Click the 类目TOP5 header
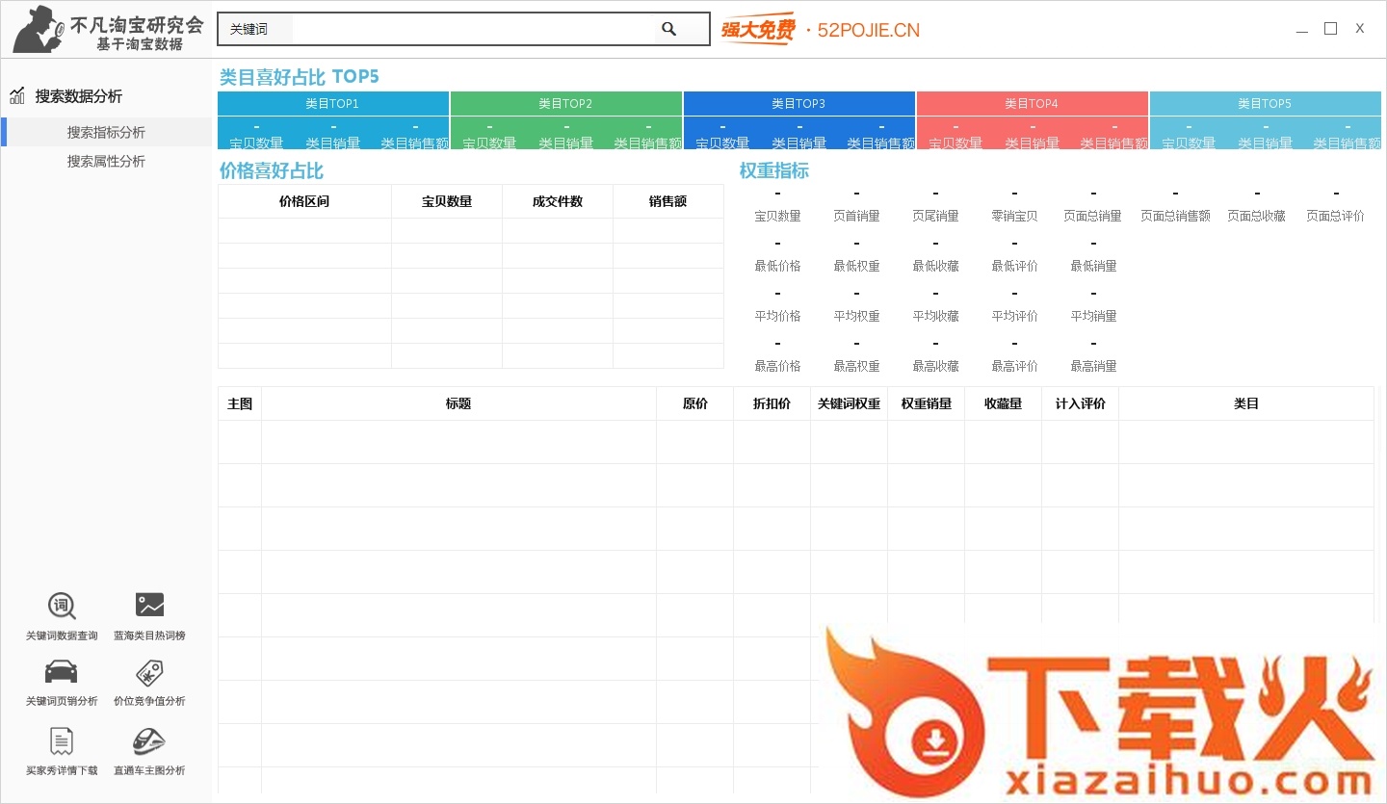Image resolution: width=1387 pixels, height=804 pixels. [x=1266, y=103]
